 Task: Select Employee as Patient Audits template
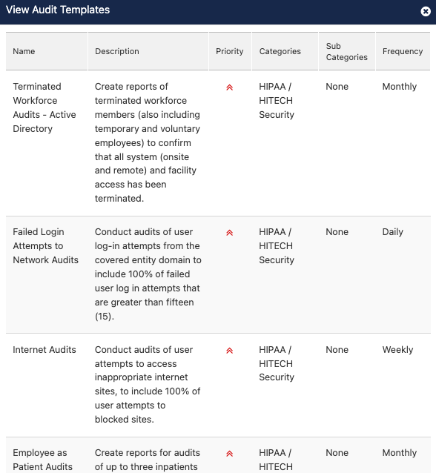pyautogui.click(x=42, y=460)
